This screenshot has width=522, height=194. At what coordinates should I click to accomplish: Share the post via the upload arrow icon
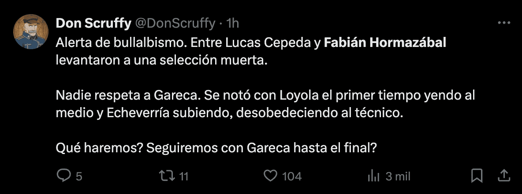[x=503, y=176]
